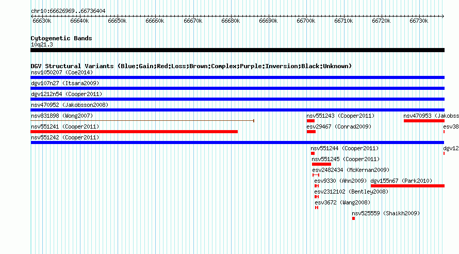The width and height of the screenshot is (459, 254).
Task: Select the blue bar under nsv470952
Action: (237, 110)
